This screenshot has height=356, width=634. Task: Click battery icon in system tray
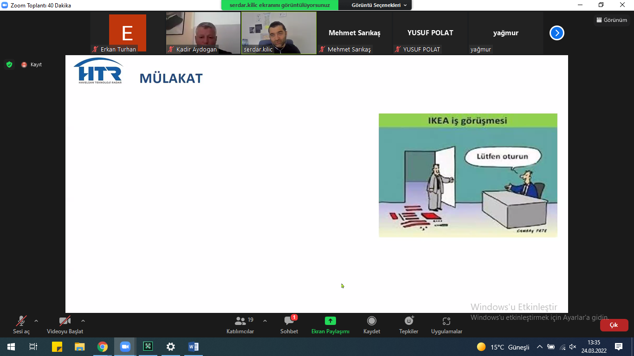551,347
